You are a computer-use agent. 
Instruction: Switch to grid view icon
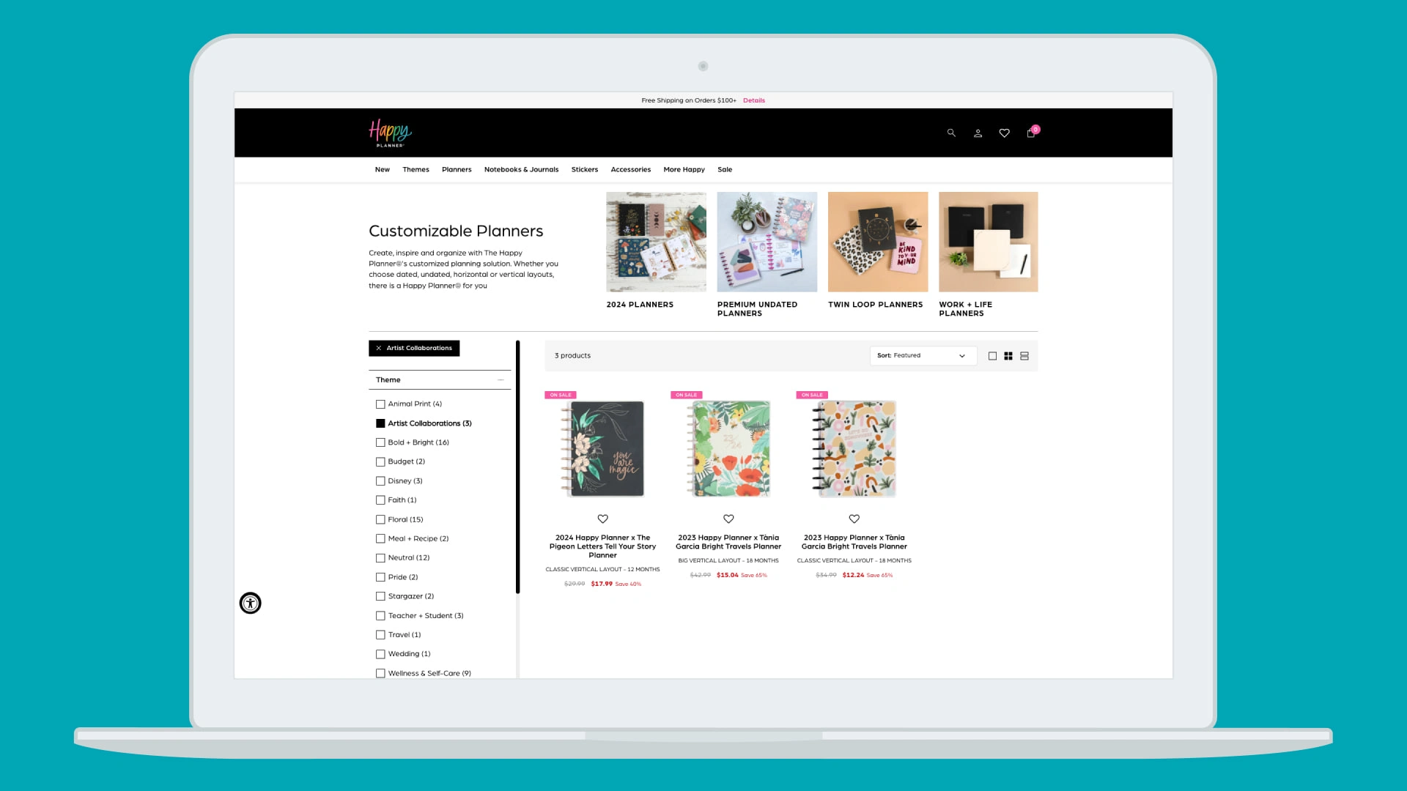1008,356
